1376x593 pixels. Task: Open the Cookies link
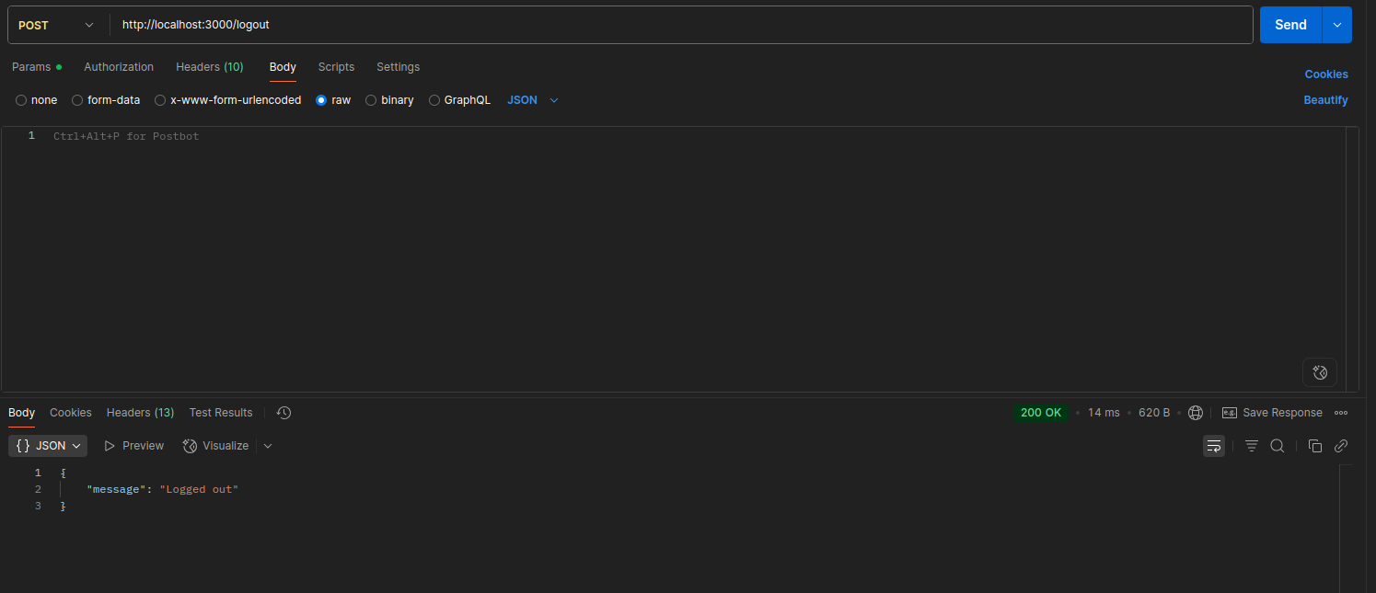click(1326, 74)
